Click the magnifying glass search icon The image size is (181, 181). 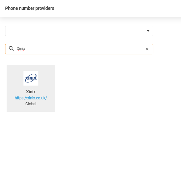[x=11, y=48]
